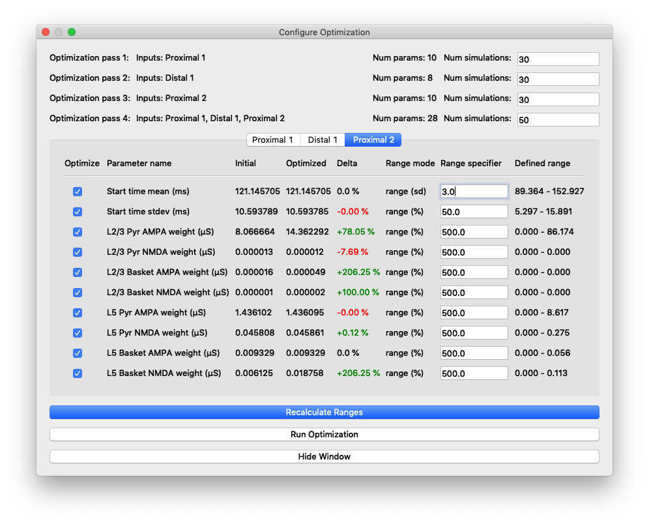Close the Configure Optimization window
Image resolution: width=649 pixels, height=524 pixels.
coord(46,32)
